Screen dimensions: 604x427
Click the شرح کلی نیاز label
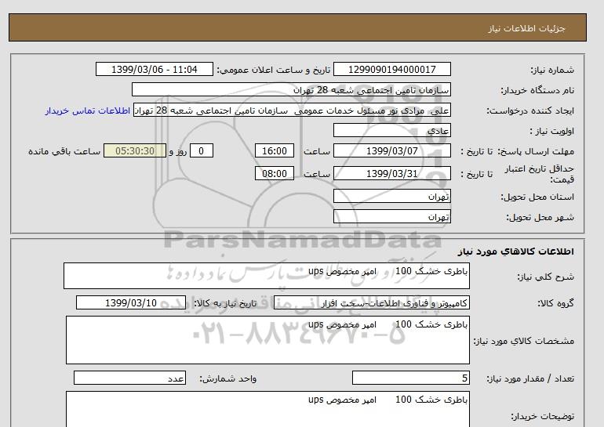tap(545, 277)
